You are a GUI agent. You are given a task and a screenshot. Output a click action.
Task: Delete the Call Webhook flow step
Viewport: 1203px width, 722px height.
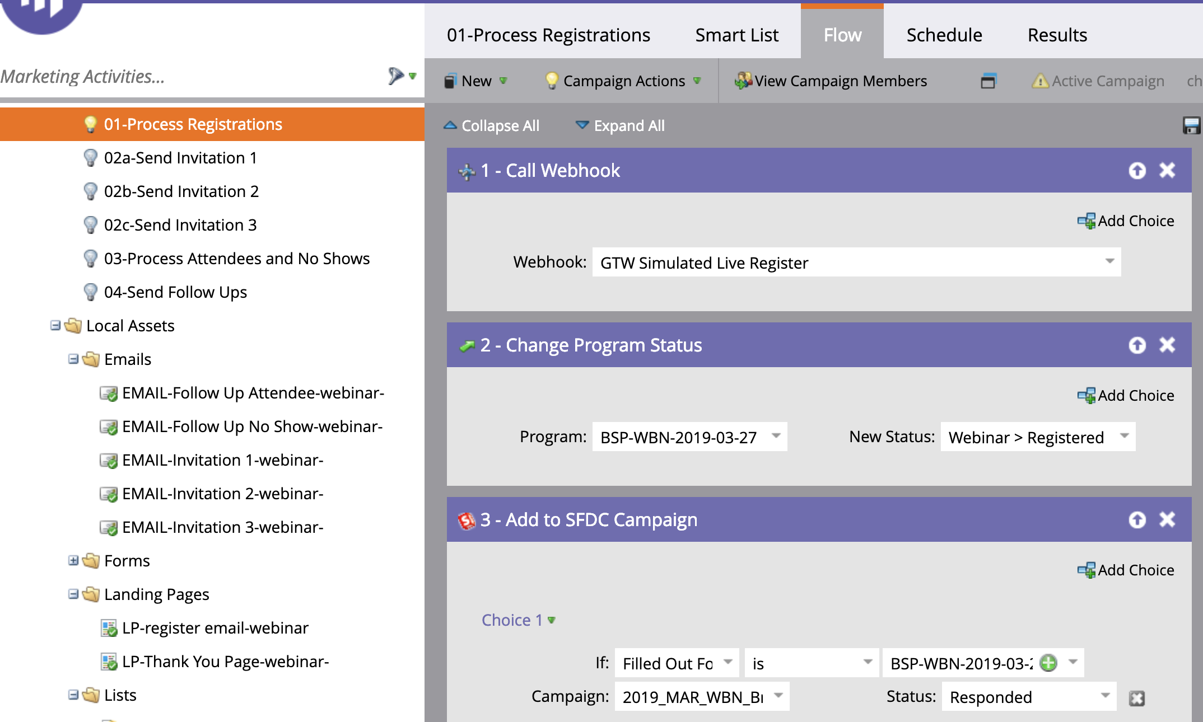[x=1167, y=170]
